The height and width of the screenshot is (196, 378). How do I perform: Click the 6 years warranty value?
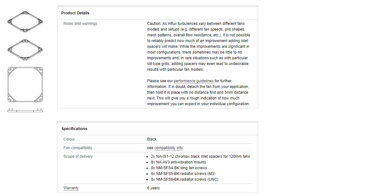click(x=153, y=188)
